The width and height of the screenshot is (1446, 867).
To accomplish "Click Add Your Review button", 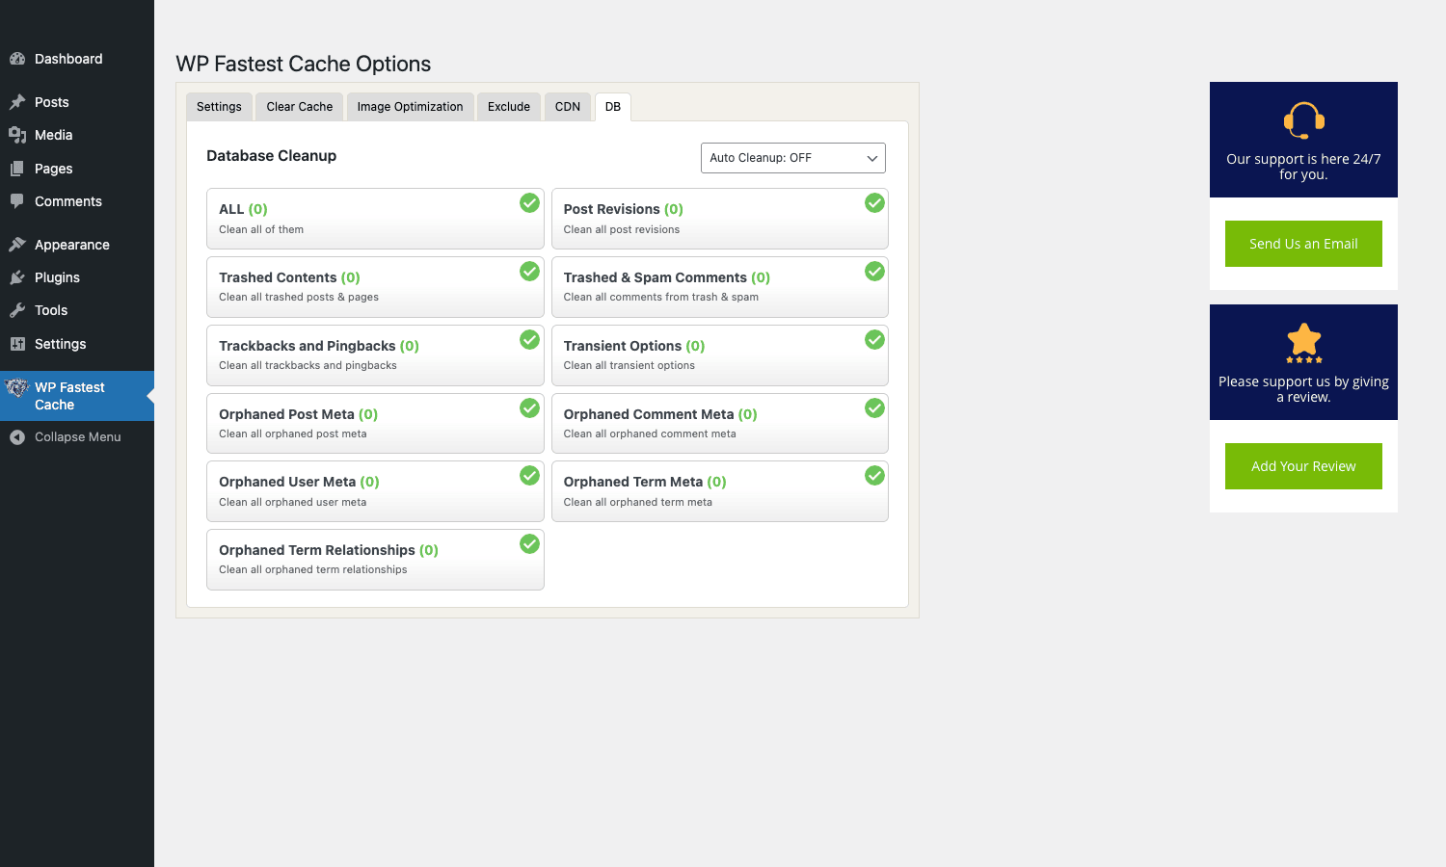I will point(1303,466).
